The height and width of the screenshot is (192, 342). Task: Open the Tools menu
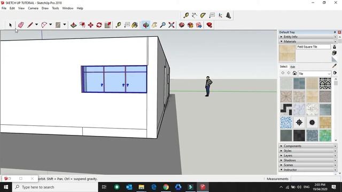coord(56,9)
